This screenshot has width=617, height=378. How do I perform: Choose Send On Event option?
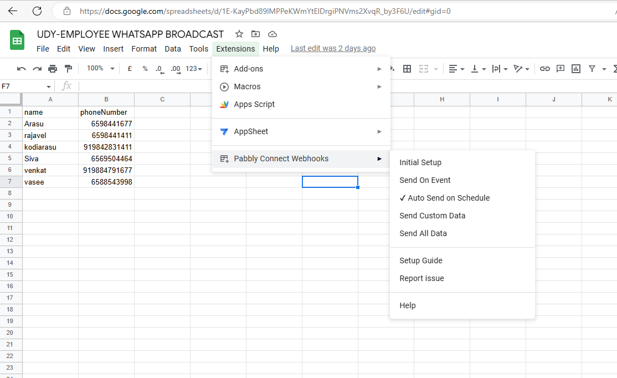462,180
